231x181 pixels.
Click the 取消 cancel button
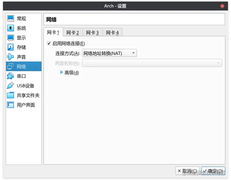pos(187,171)
